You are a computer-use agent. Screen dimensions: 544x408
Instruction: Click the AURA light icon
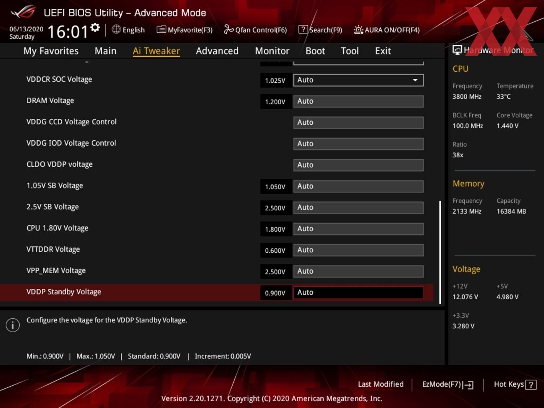[358, 30]
